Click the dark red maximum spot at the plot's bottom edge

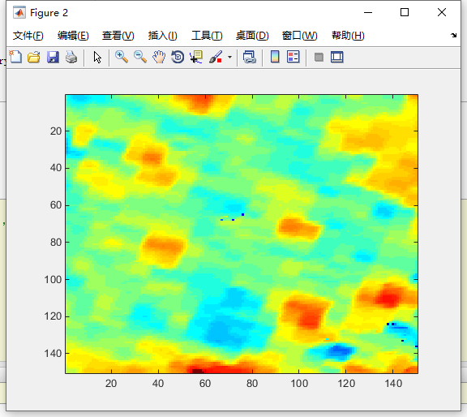click(x=197, y=371)
